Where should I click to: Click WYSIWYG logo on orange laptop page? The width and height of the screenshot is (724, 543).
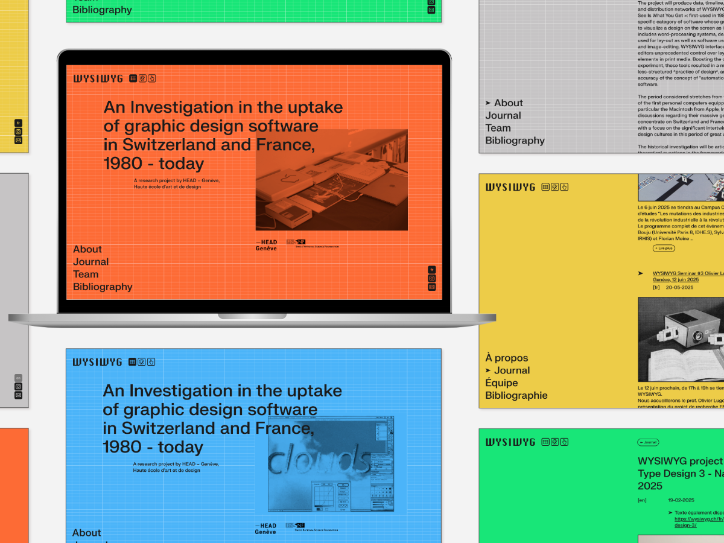[x=98, y=78]
